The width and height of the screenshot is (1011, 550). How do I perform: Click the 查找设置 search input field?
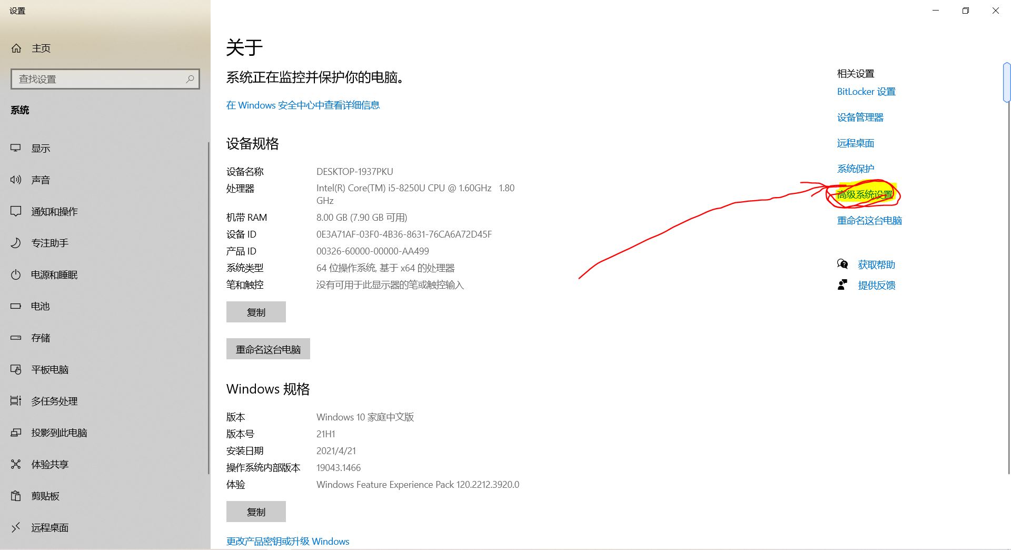tap(105, 79)
